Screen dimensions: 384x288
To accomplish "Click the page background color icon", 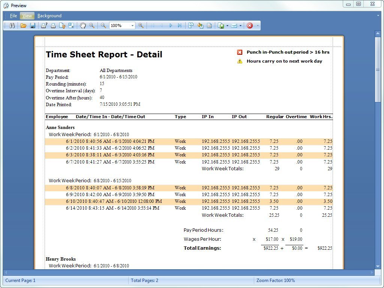I will [x=200, y=25].
